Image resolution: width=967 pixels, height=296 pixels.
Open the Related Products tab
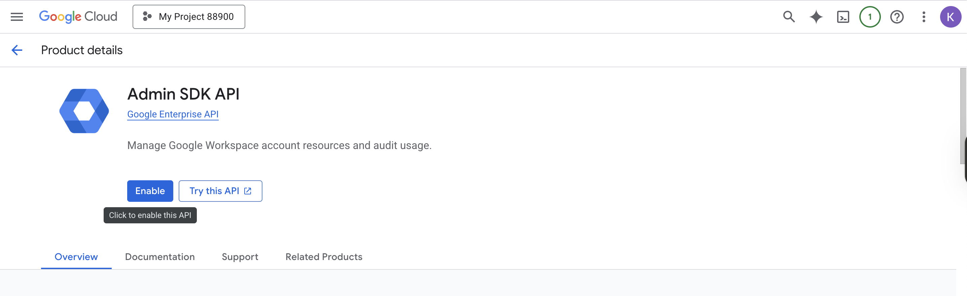(324, 257)
